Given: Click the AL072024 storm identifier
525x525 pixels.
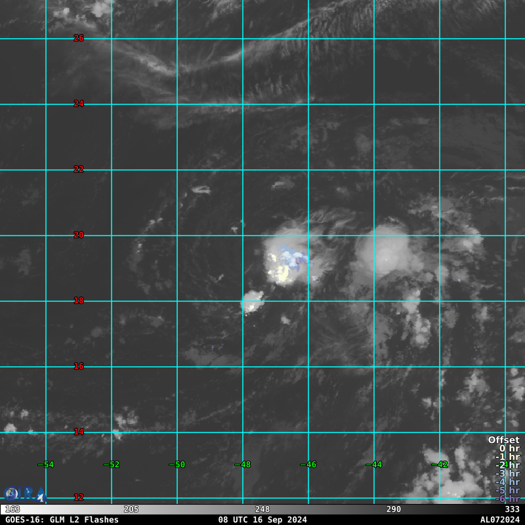Looking at the screenshot, I should (x=500, y=520).
